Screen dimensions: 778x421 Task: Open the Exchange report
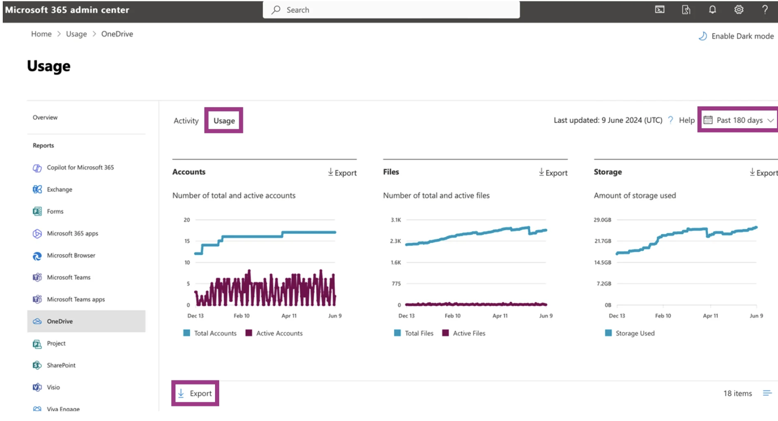pyautogui.click(x=59, y=189)
